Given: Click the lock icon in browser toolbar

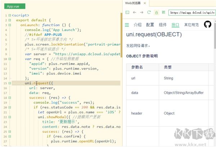Looking at the screenshot, I should click(x=157, y=12).
